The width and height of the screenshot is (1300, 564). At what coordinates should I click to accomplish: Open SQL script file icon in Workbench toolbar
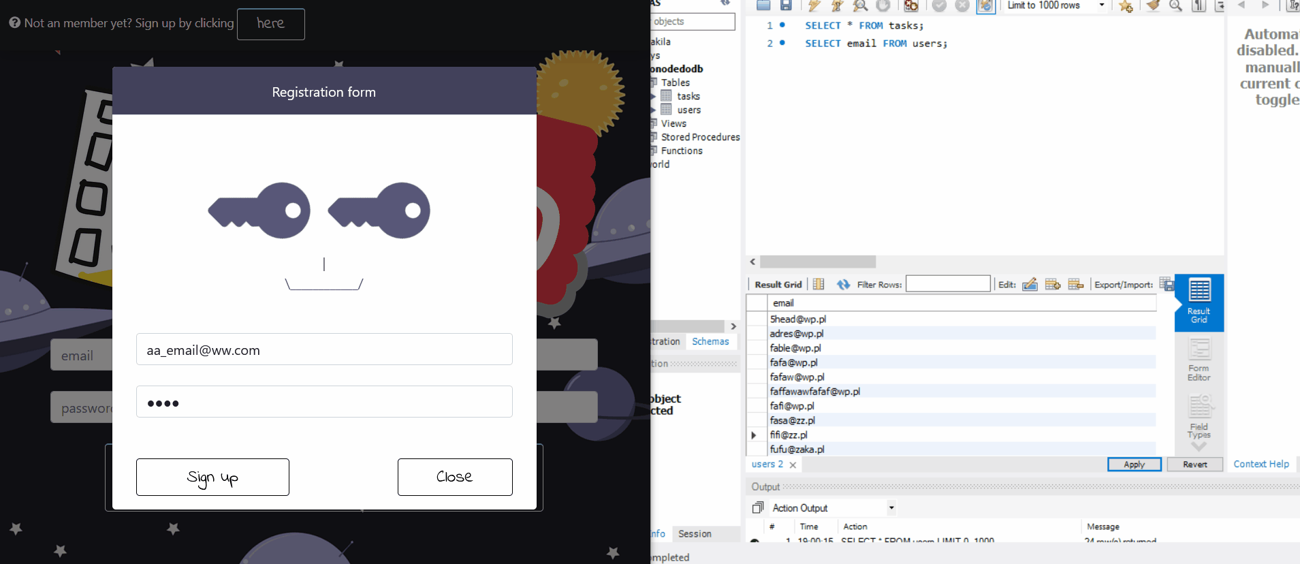click(763, 5)
